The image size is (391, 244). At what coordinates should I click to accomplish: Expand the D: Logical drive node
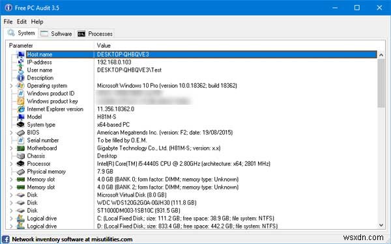11,226
